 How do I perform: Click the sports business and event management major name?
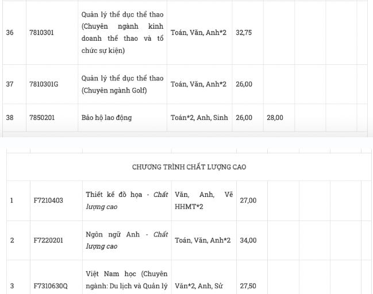click(122, 33)
